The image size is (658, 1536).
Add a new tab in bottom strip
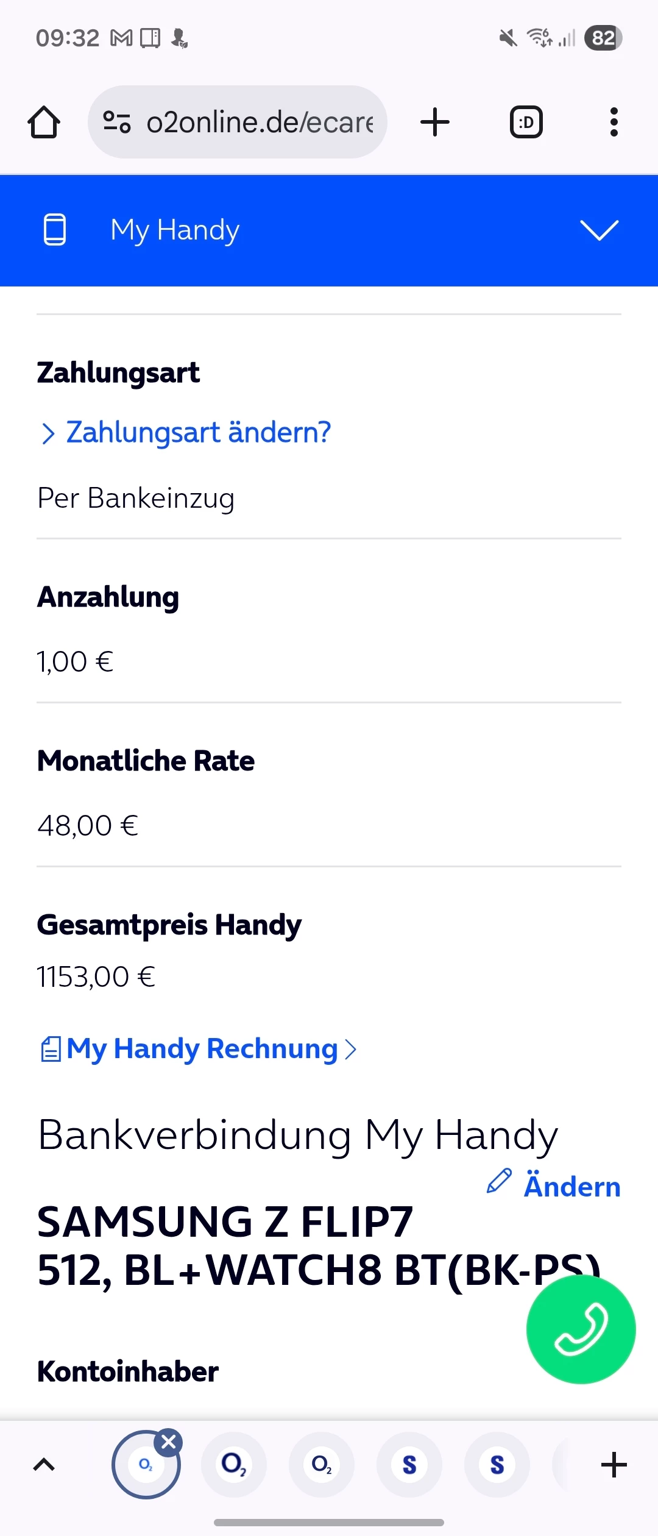point(614,1465)
